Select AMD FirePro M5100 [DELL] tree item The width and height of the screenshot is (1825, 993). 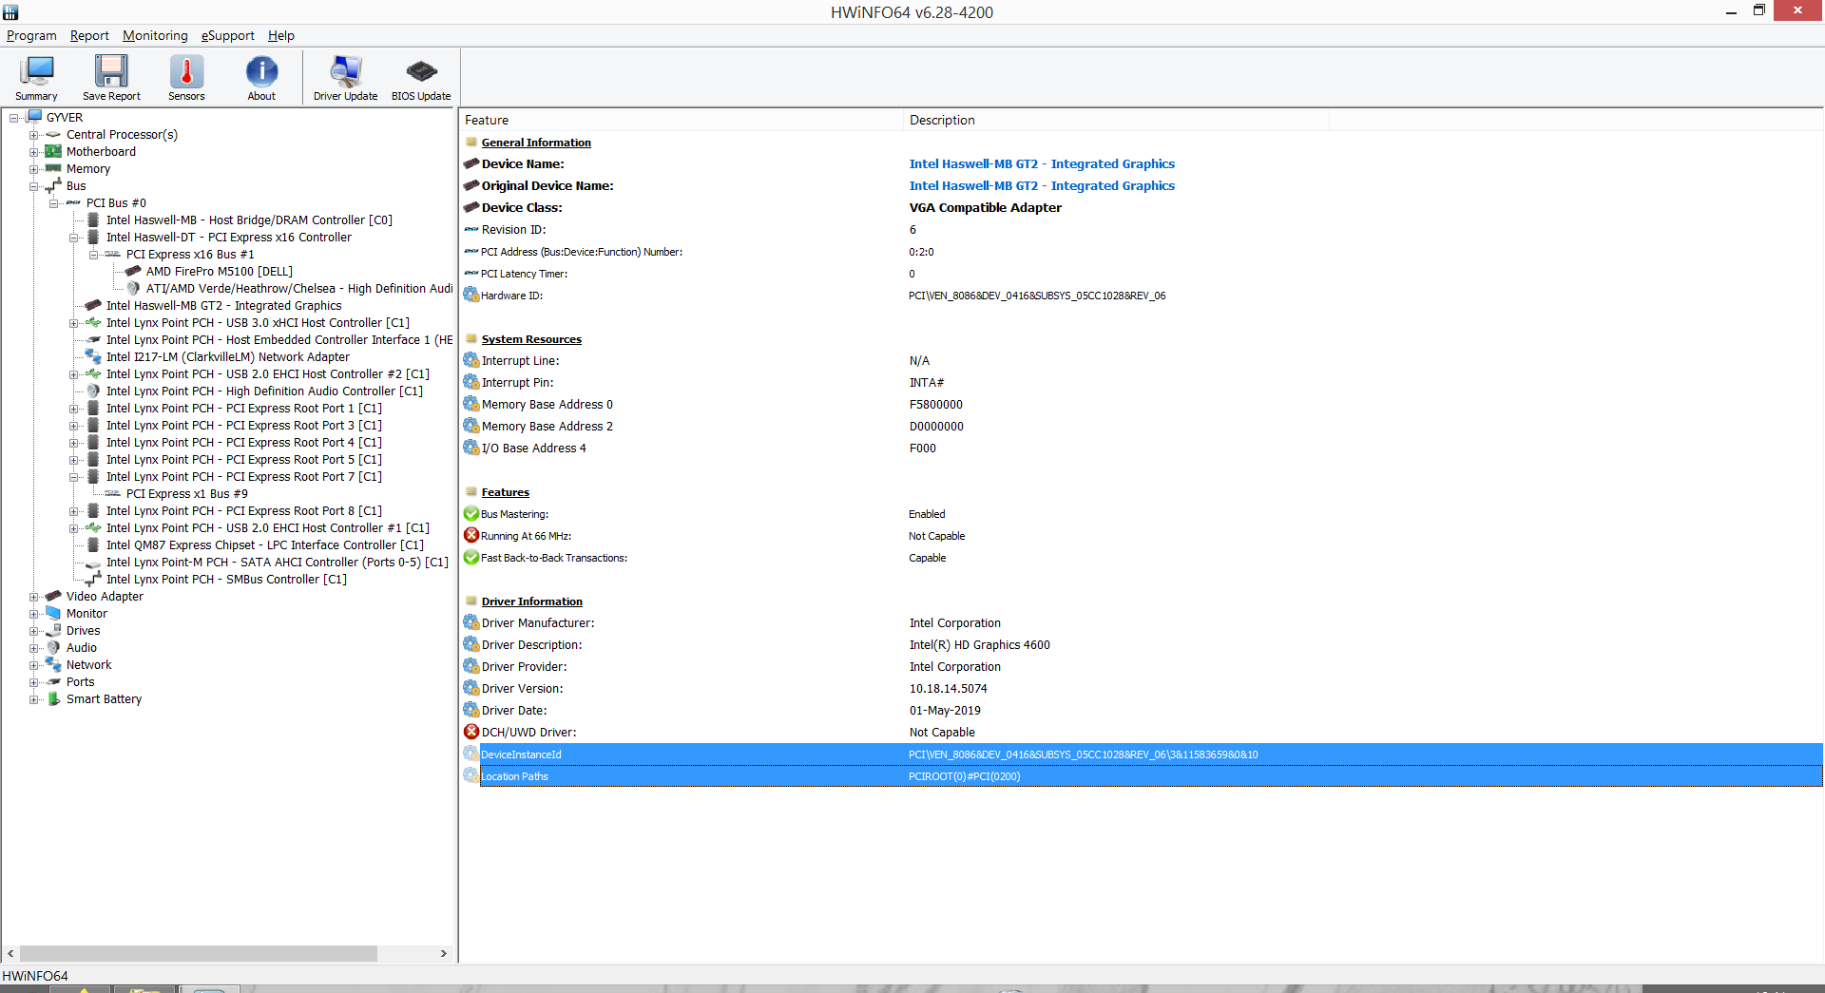220,272
